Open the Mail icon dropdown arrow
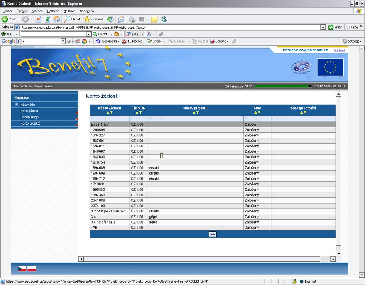 click(x=126, y=19)
